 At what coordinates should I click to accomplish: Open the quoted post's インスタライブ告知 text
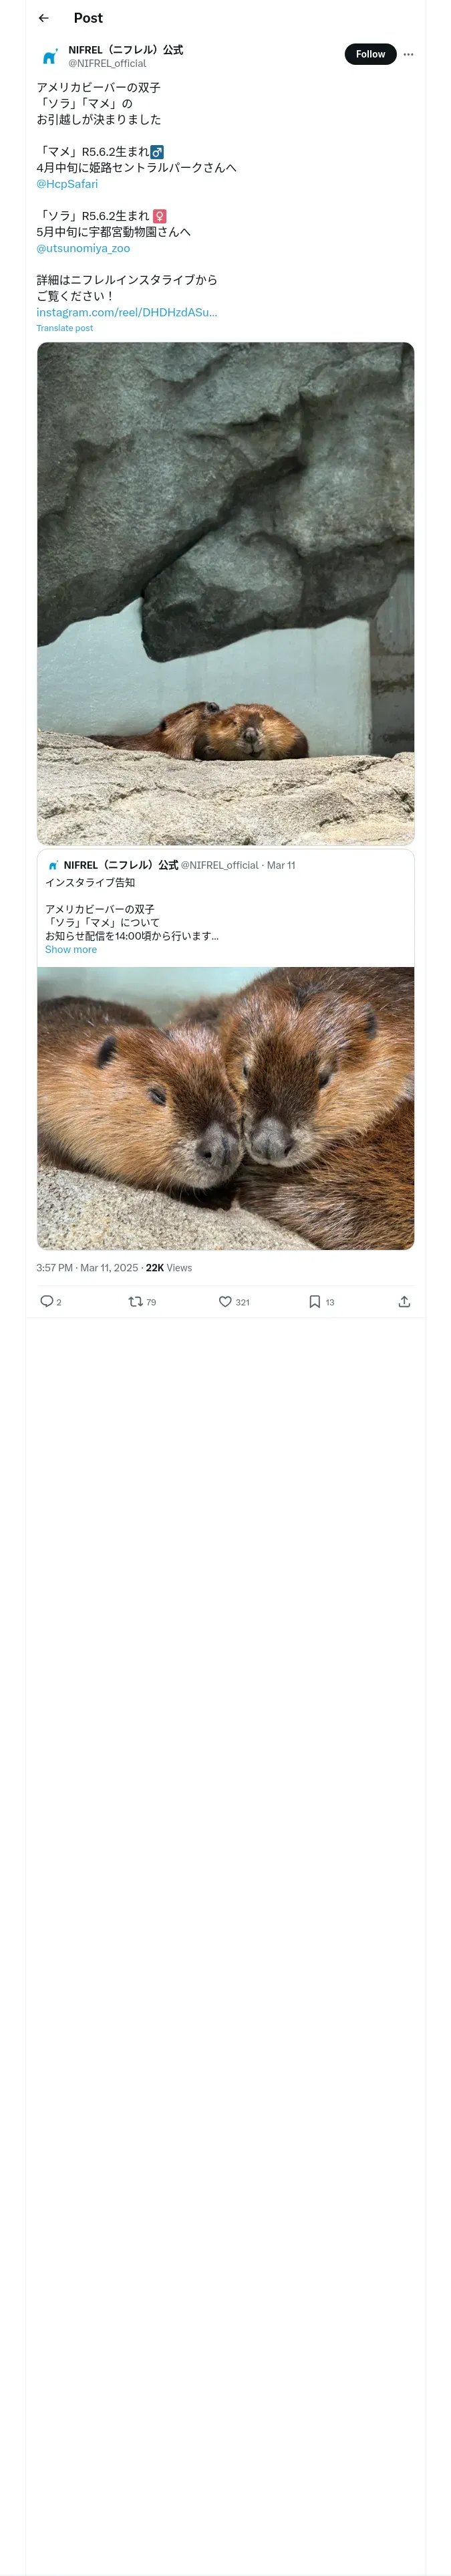(90, 882)
